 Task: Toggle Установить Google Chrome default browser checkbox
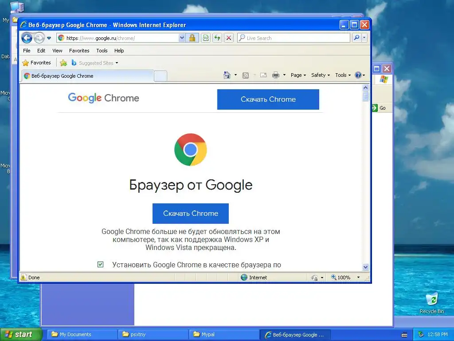pyautogui.click(x=100, y=264)
